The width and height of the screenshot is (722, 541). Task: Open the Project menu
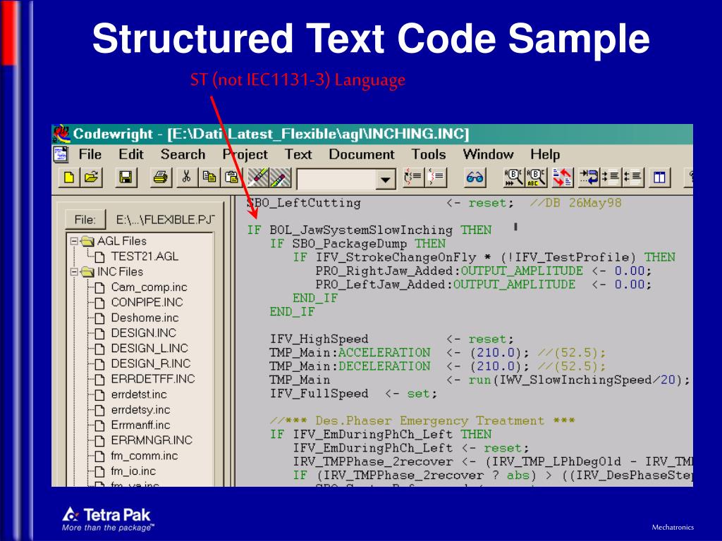(245, 154)
